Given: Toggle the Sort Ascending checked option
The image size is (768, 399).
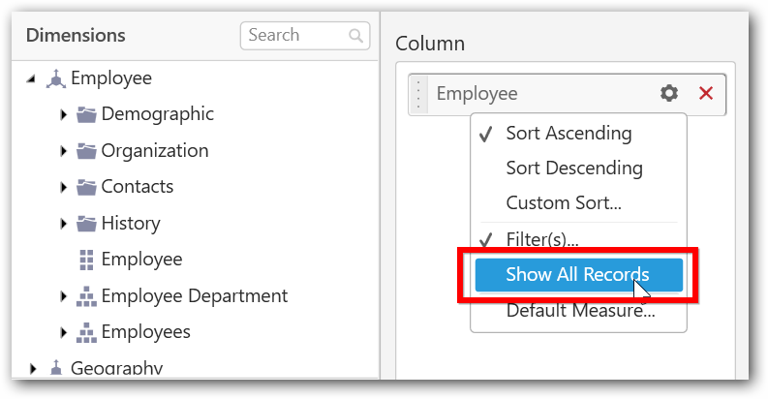Looking at the screenshot, I should tap(568, 133).
